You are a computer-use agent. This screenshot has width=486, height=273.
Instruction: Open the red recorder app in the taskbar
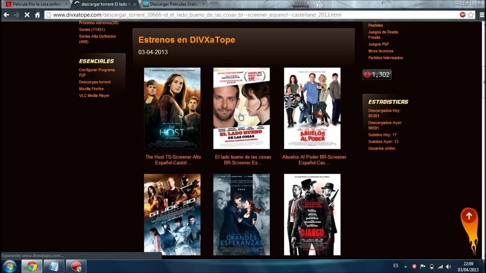[76, 267]
